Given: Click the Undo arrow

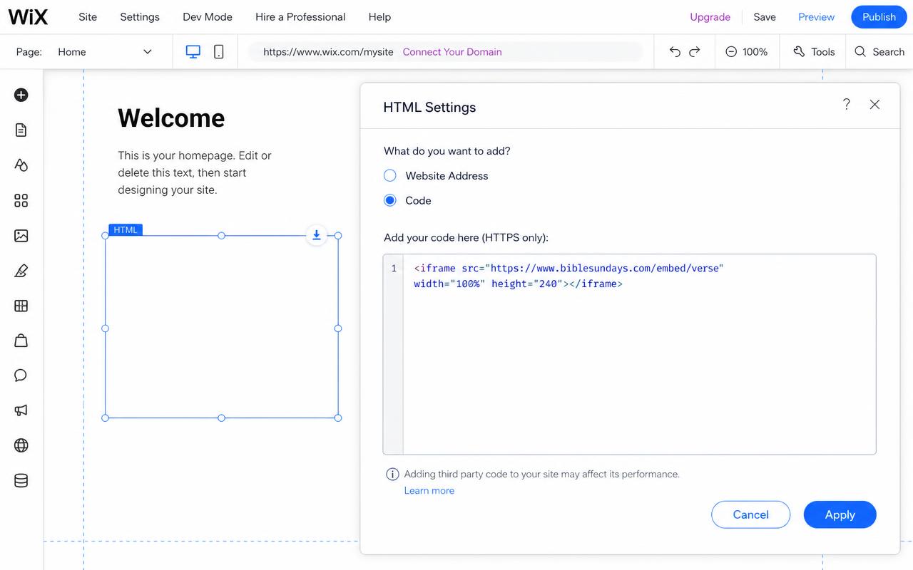Looking at the screenshot, I should 675,51.
